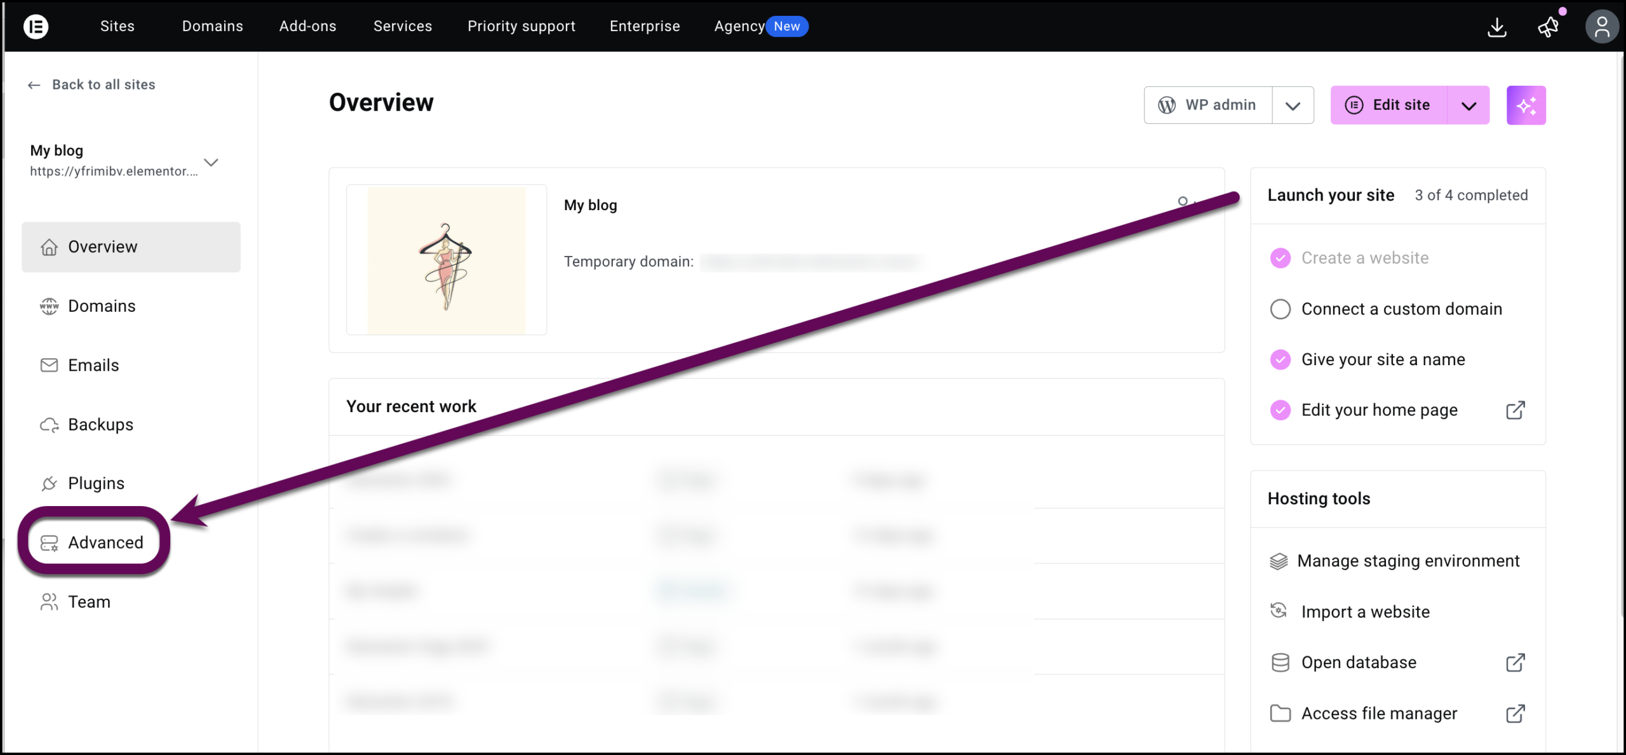Open the WP admin dropdown arrow
This screenshot has width=1626, height=755.
point(1293,105)
